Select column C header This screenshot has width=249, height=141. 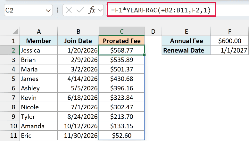(x=122, y=31)
